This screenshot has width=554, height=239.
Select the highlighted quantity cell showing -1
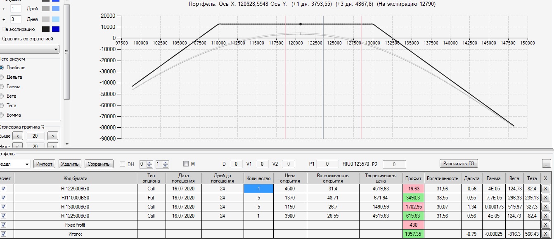pyautogui.click(x=258, y=188)
